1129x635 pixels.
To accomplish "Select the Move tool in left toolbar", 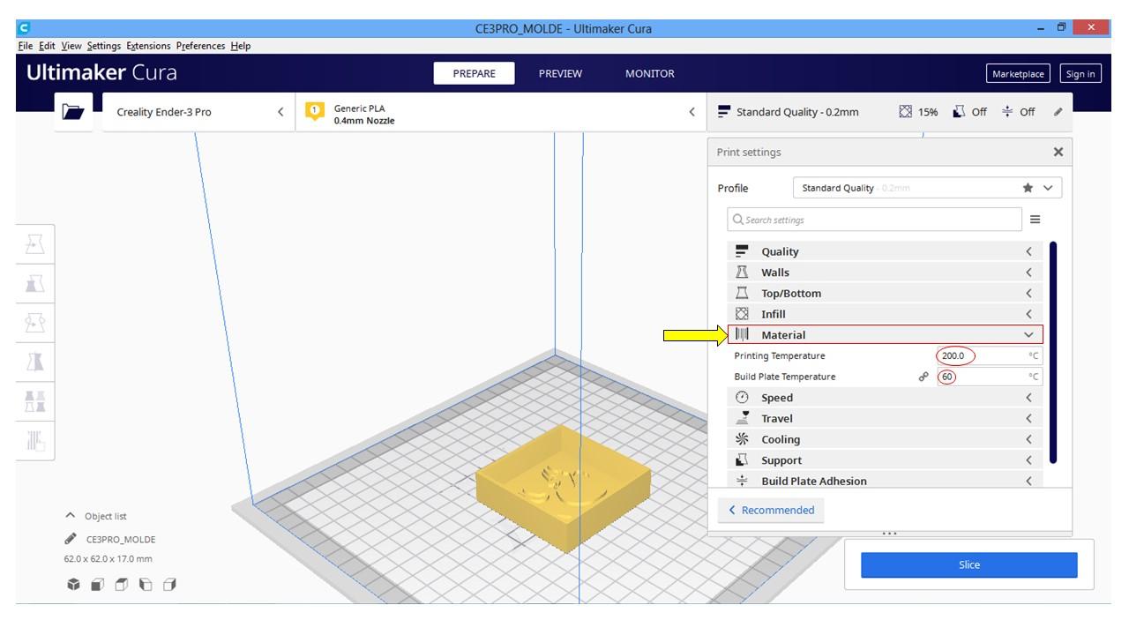I will (34, 244).
